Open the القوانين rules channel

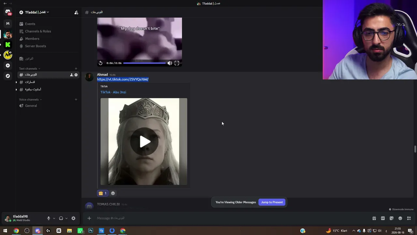tap(48, 59)
